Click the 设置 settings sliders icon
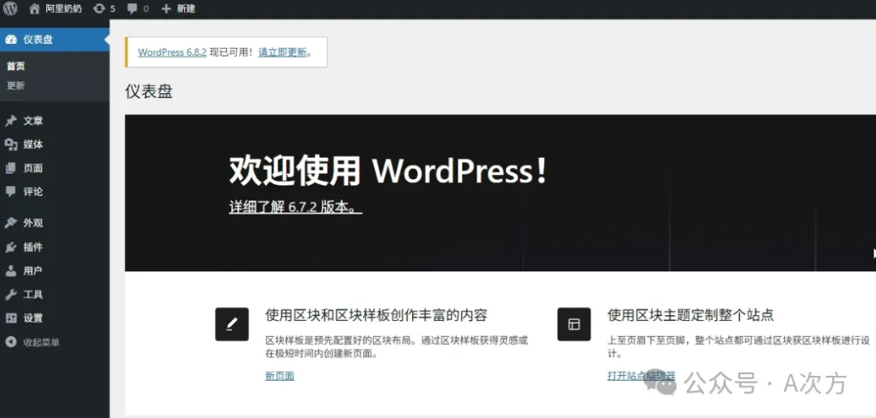Screen dimensions: 876x418 pos(11,318)
